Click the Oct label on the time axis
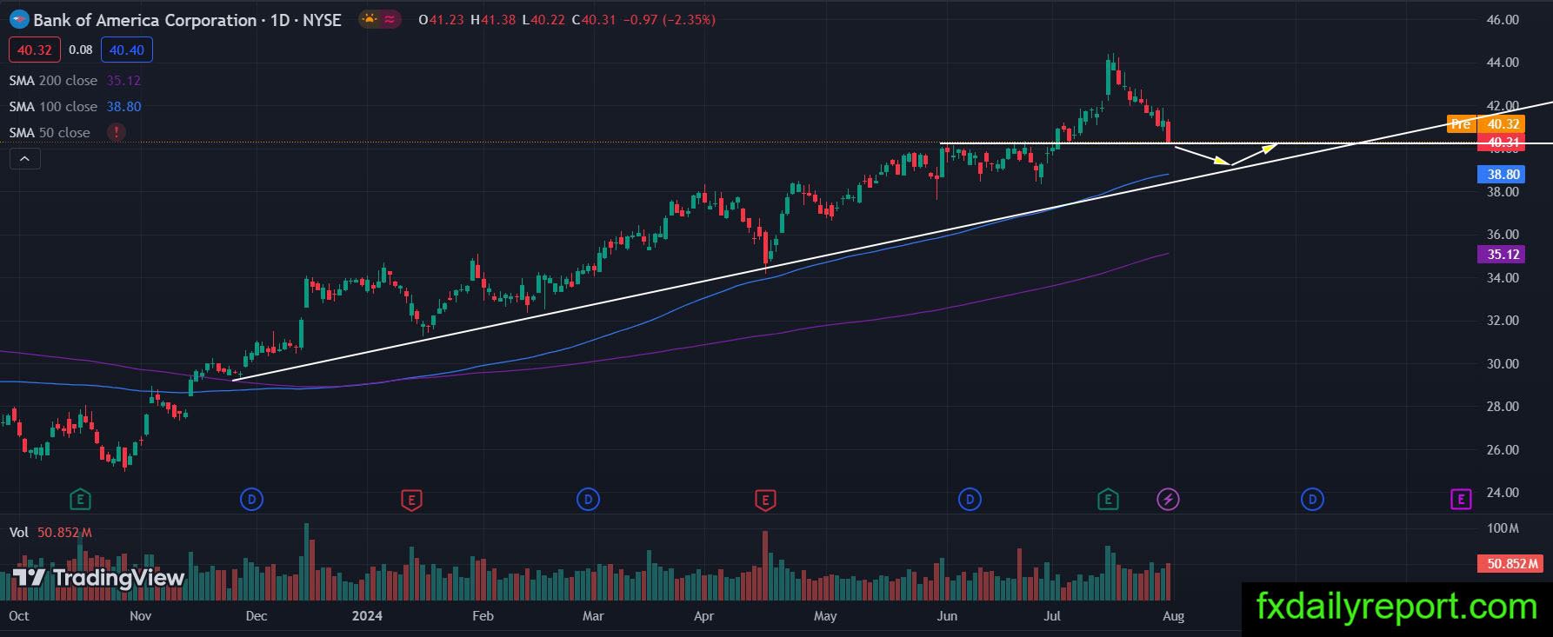This screenshot has height=637, width=1553. 18,616
